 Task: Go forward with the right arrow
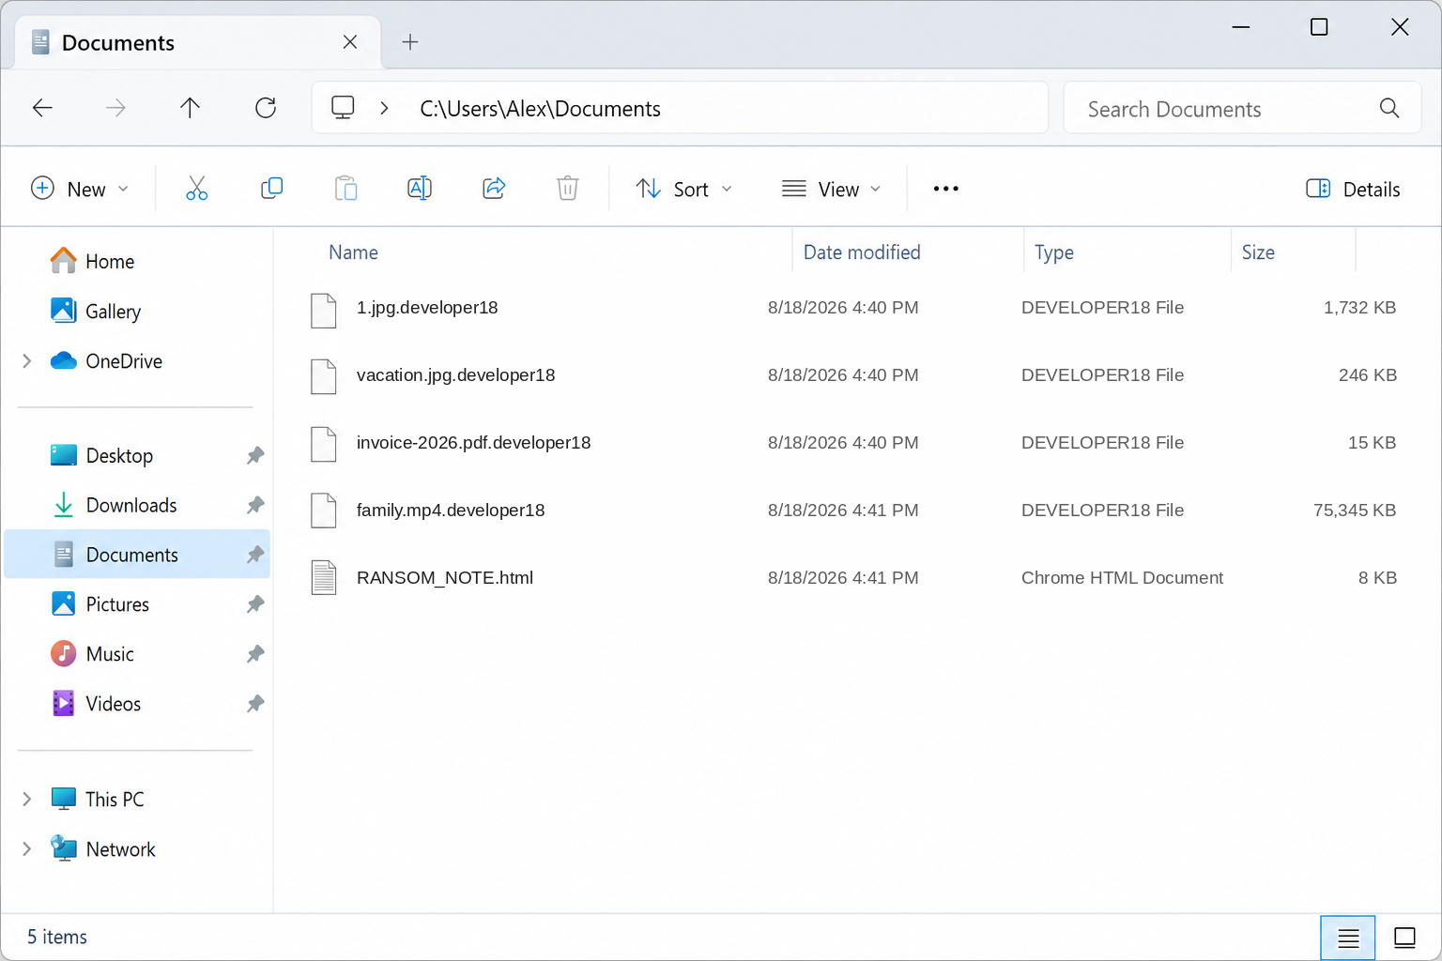(115, 108)
